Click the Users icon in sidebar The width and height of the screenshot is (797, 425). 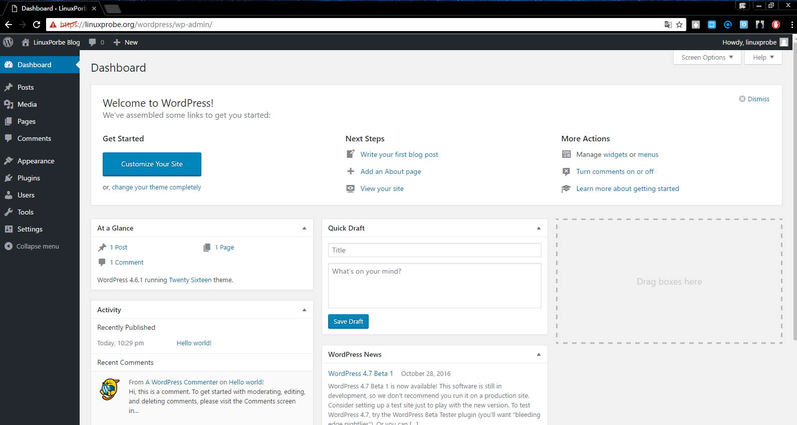tap(9, 195)
